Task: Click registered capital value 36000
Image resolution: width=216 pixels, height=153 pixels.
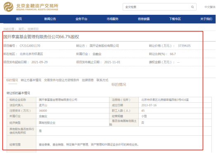Action: click(43, 111)
